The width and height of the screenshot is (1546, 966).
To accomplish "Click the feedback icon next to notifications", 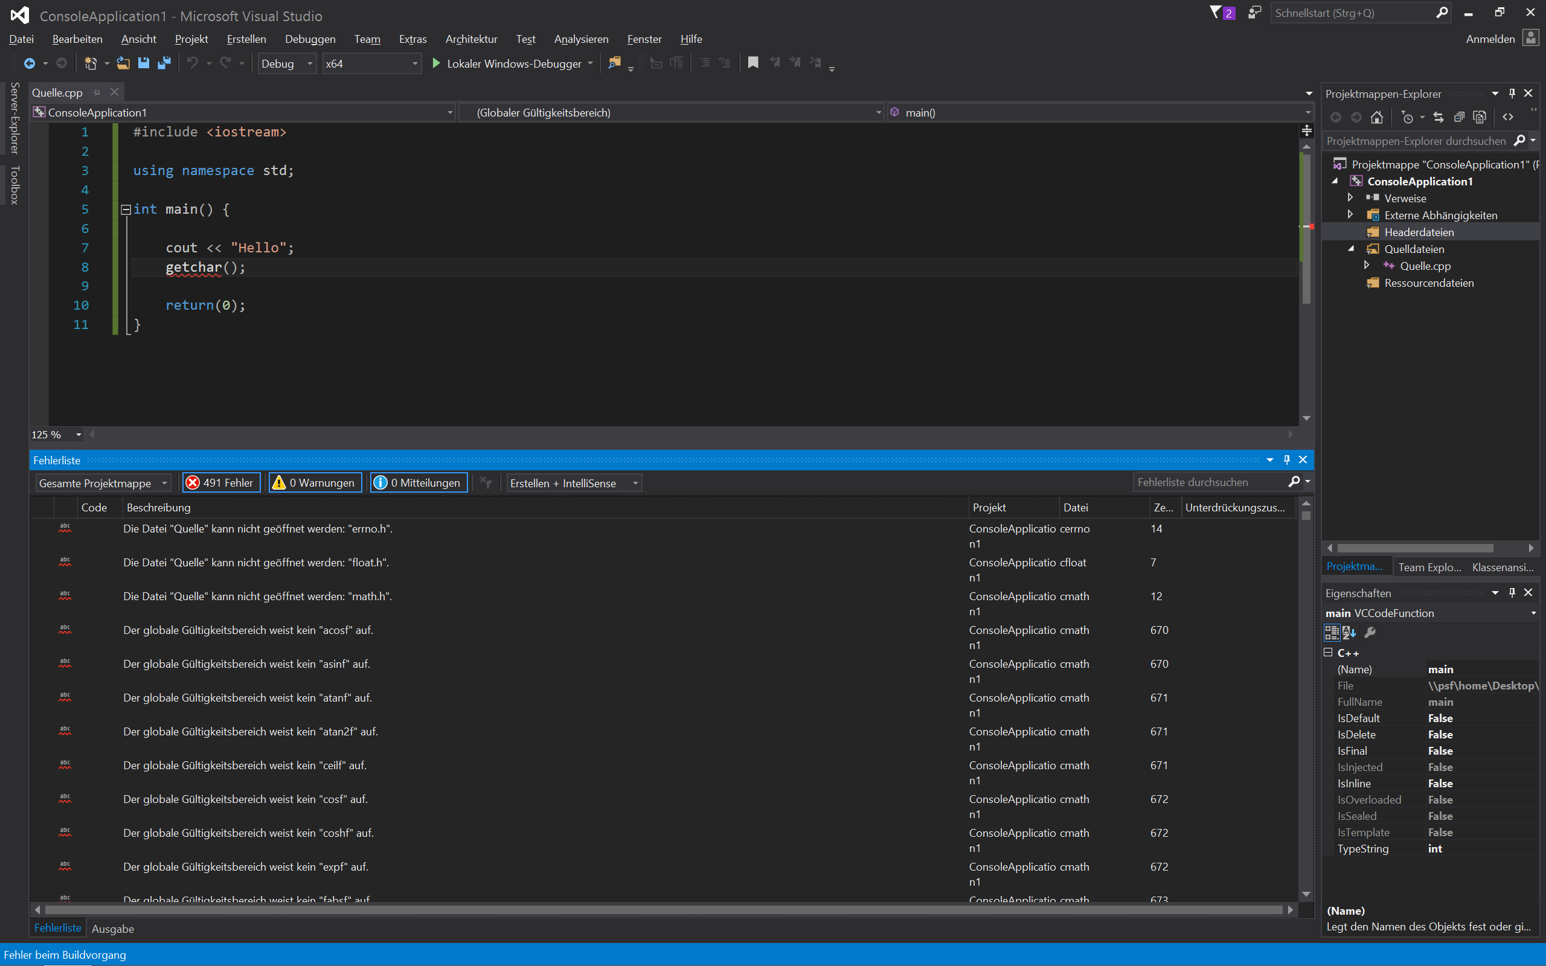I will tap(1255, 13).
